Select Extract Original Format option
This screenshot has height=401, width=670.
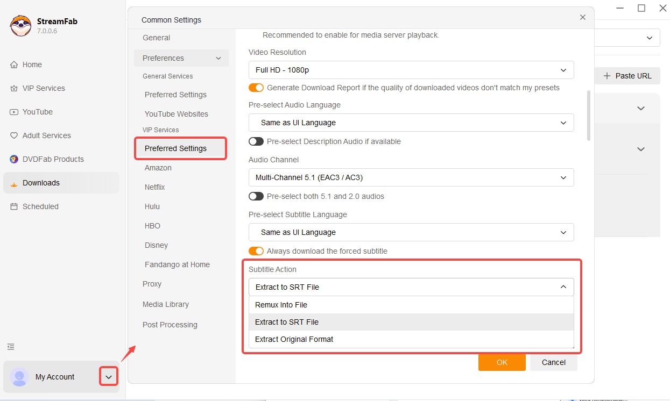(294, 339)
